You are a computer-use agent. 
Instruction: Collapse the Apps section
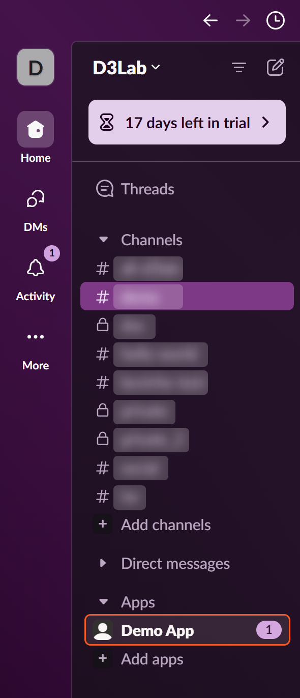tap(104, 602)
